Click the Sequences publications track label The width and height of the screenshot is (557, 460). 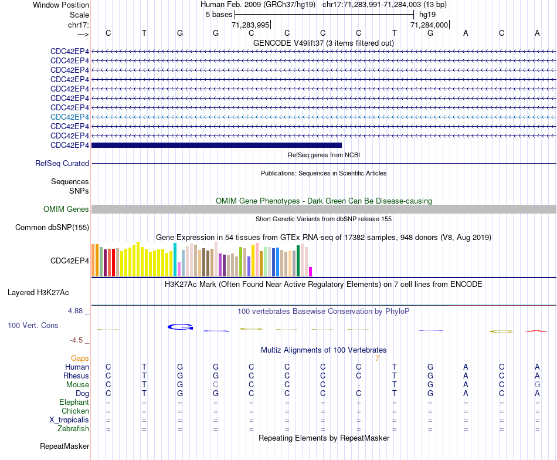coord(70,182)
